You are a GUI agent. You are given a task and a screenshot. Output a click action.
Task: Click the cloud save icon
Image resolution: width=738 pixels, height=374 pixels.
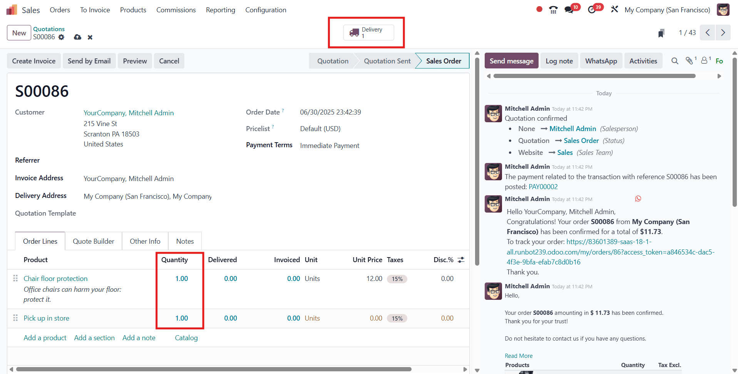click(x=78, y=37)
